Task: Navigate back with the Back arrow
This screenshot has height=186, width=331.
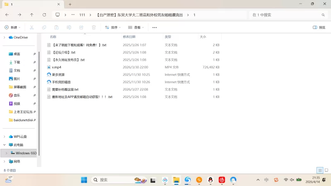Action: [x=7, y=15]
